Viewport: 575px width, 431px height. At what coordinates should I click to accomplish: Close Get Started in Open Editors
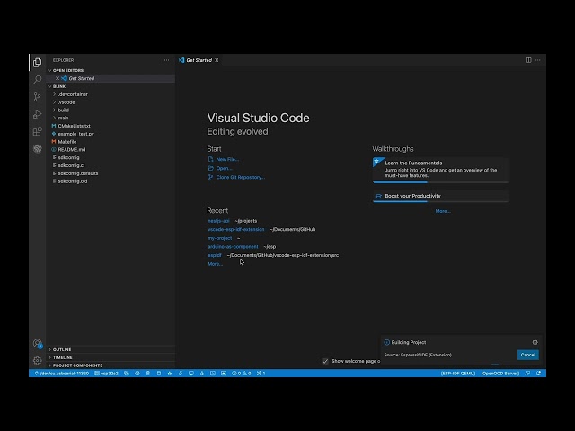tap(57, 78)
